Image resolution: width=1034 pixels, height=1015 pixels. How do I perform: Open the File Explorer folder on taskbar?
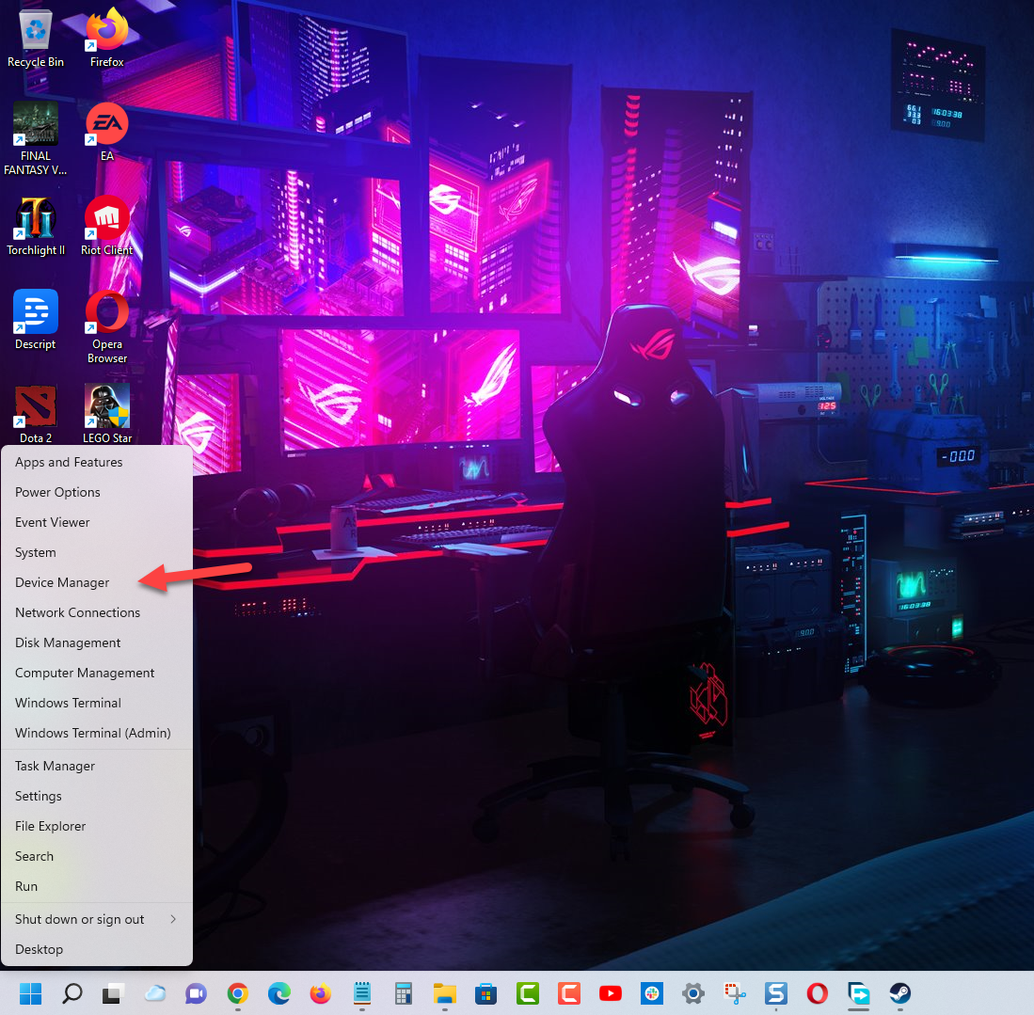pyautogui.click(x=444, y=993)
